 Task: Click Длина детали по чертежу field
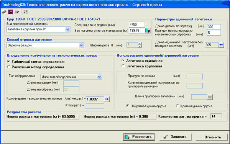point(214,27)
